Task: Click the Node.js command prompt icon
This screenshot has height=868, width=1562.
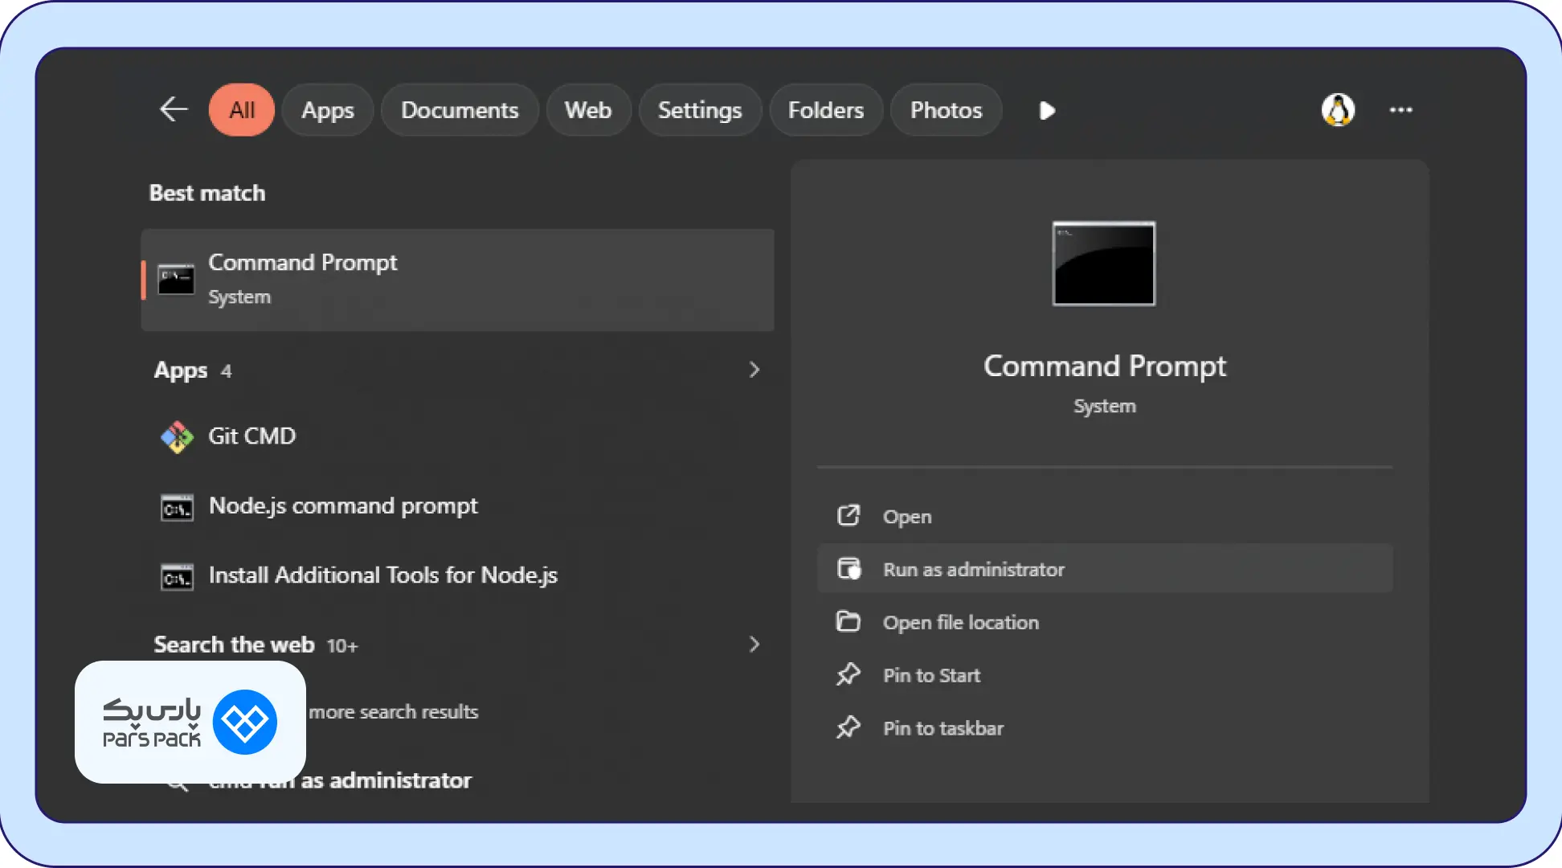Action: pos(177,508)
